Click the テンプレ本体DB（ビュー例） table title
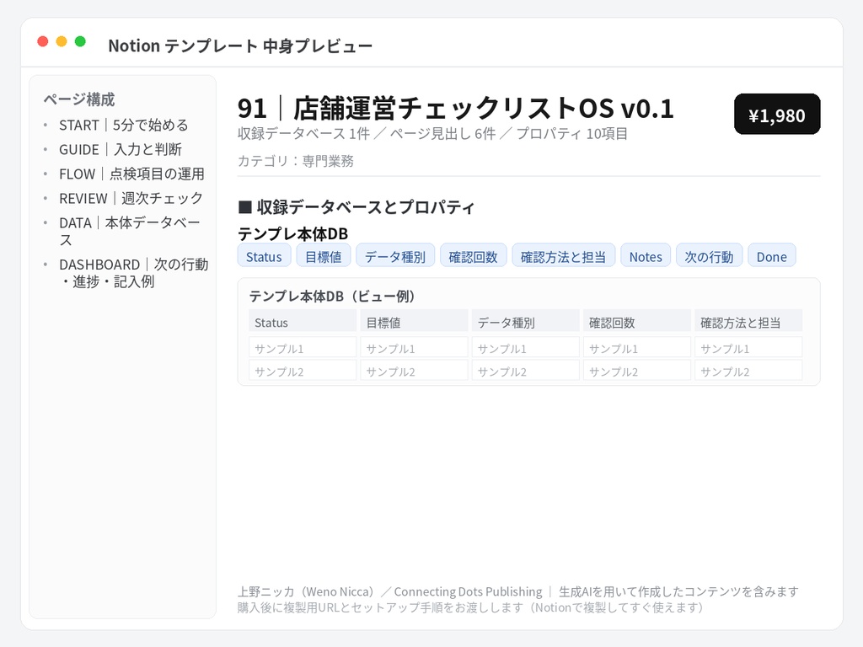The height and width of the screenshot is (647, 863). (x=332, y=297)
